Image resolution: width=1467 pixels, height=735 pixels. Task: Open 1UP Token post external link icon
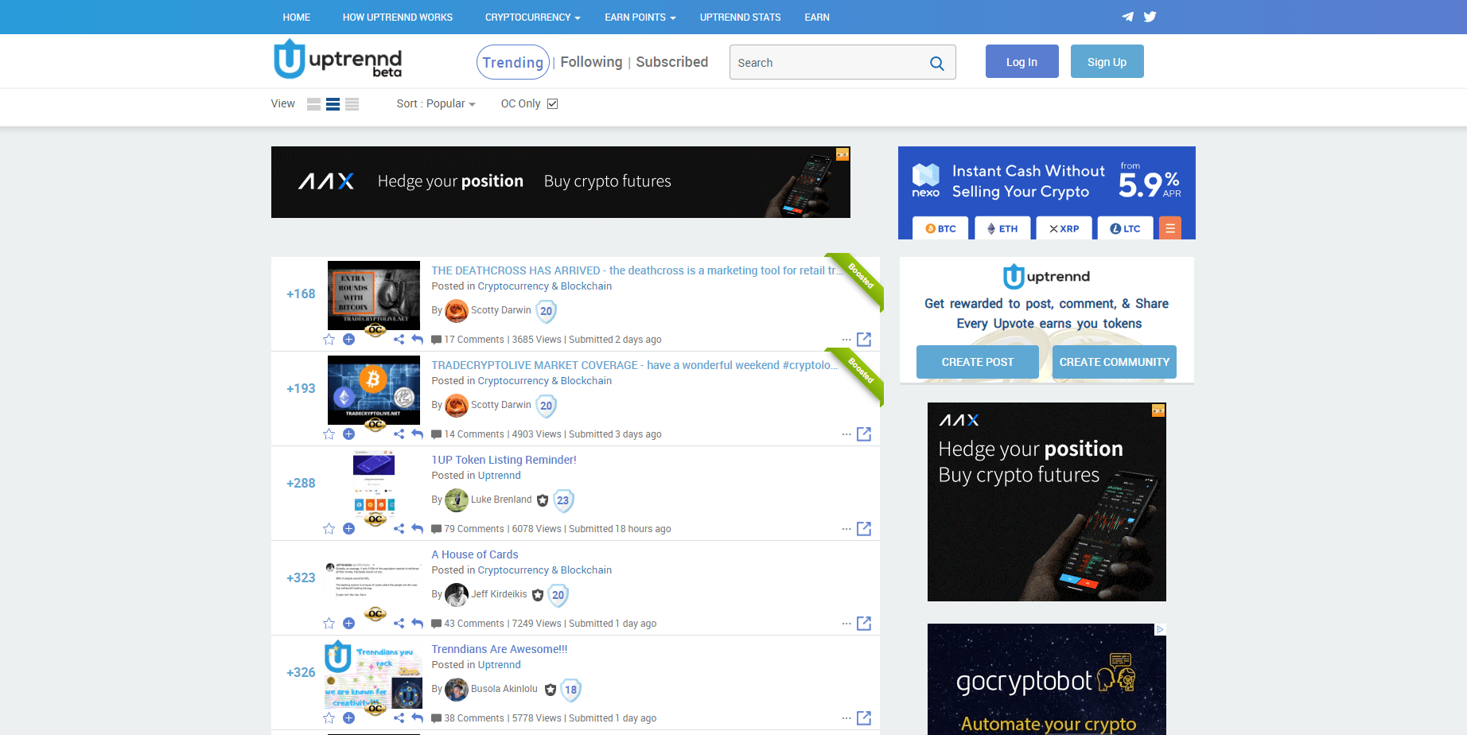pos(864,529)
